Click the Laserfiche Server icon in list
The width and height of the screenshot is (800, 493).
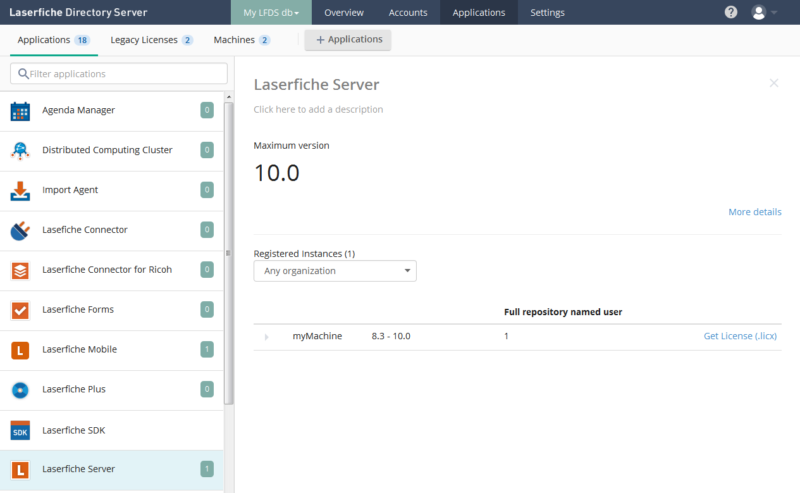pyautogui.click(x=20, y=470)
